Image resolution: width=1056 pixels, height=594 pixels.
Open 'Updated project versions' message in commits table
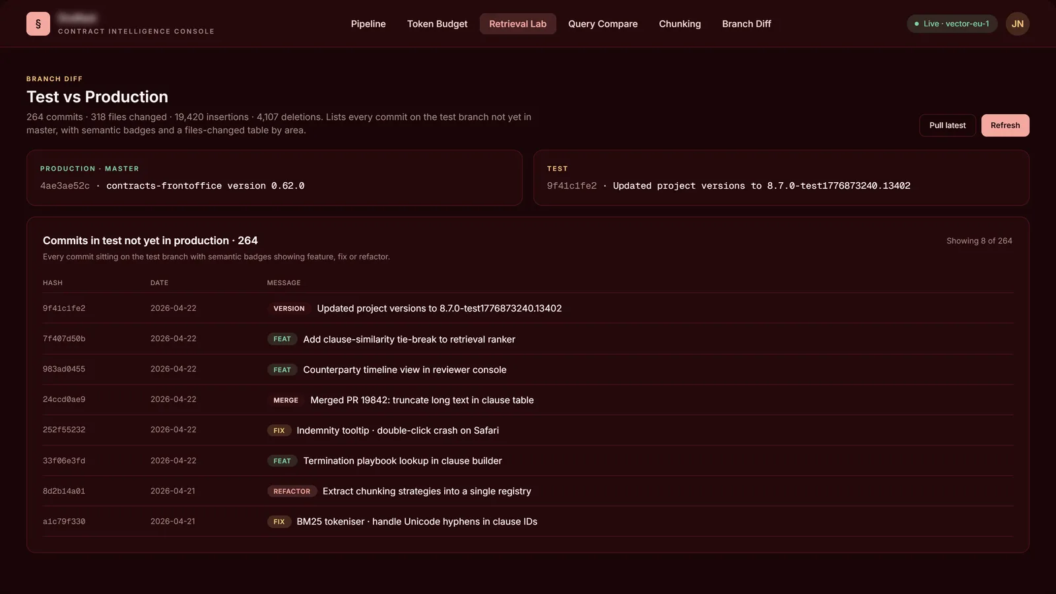pos(439,308)
